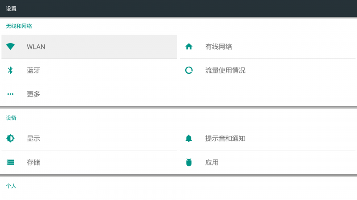Tap the three-dot 更多 icon
The width and height of the screenshot is (357, 200).
[x=10, y=94]
